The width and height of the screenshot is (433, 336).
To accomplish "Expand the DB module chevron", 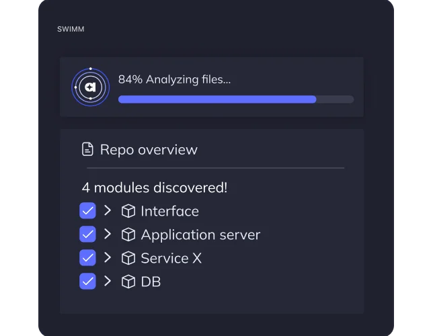I will (x=108, y=282).
